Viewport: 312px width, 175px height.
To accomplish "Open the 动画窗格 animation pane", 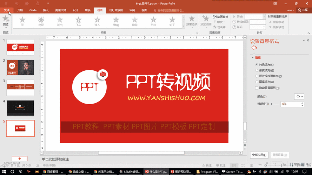I will point(220,17).
